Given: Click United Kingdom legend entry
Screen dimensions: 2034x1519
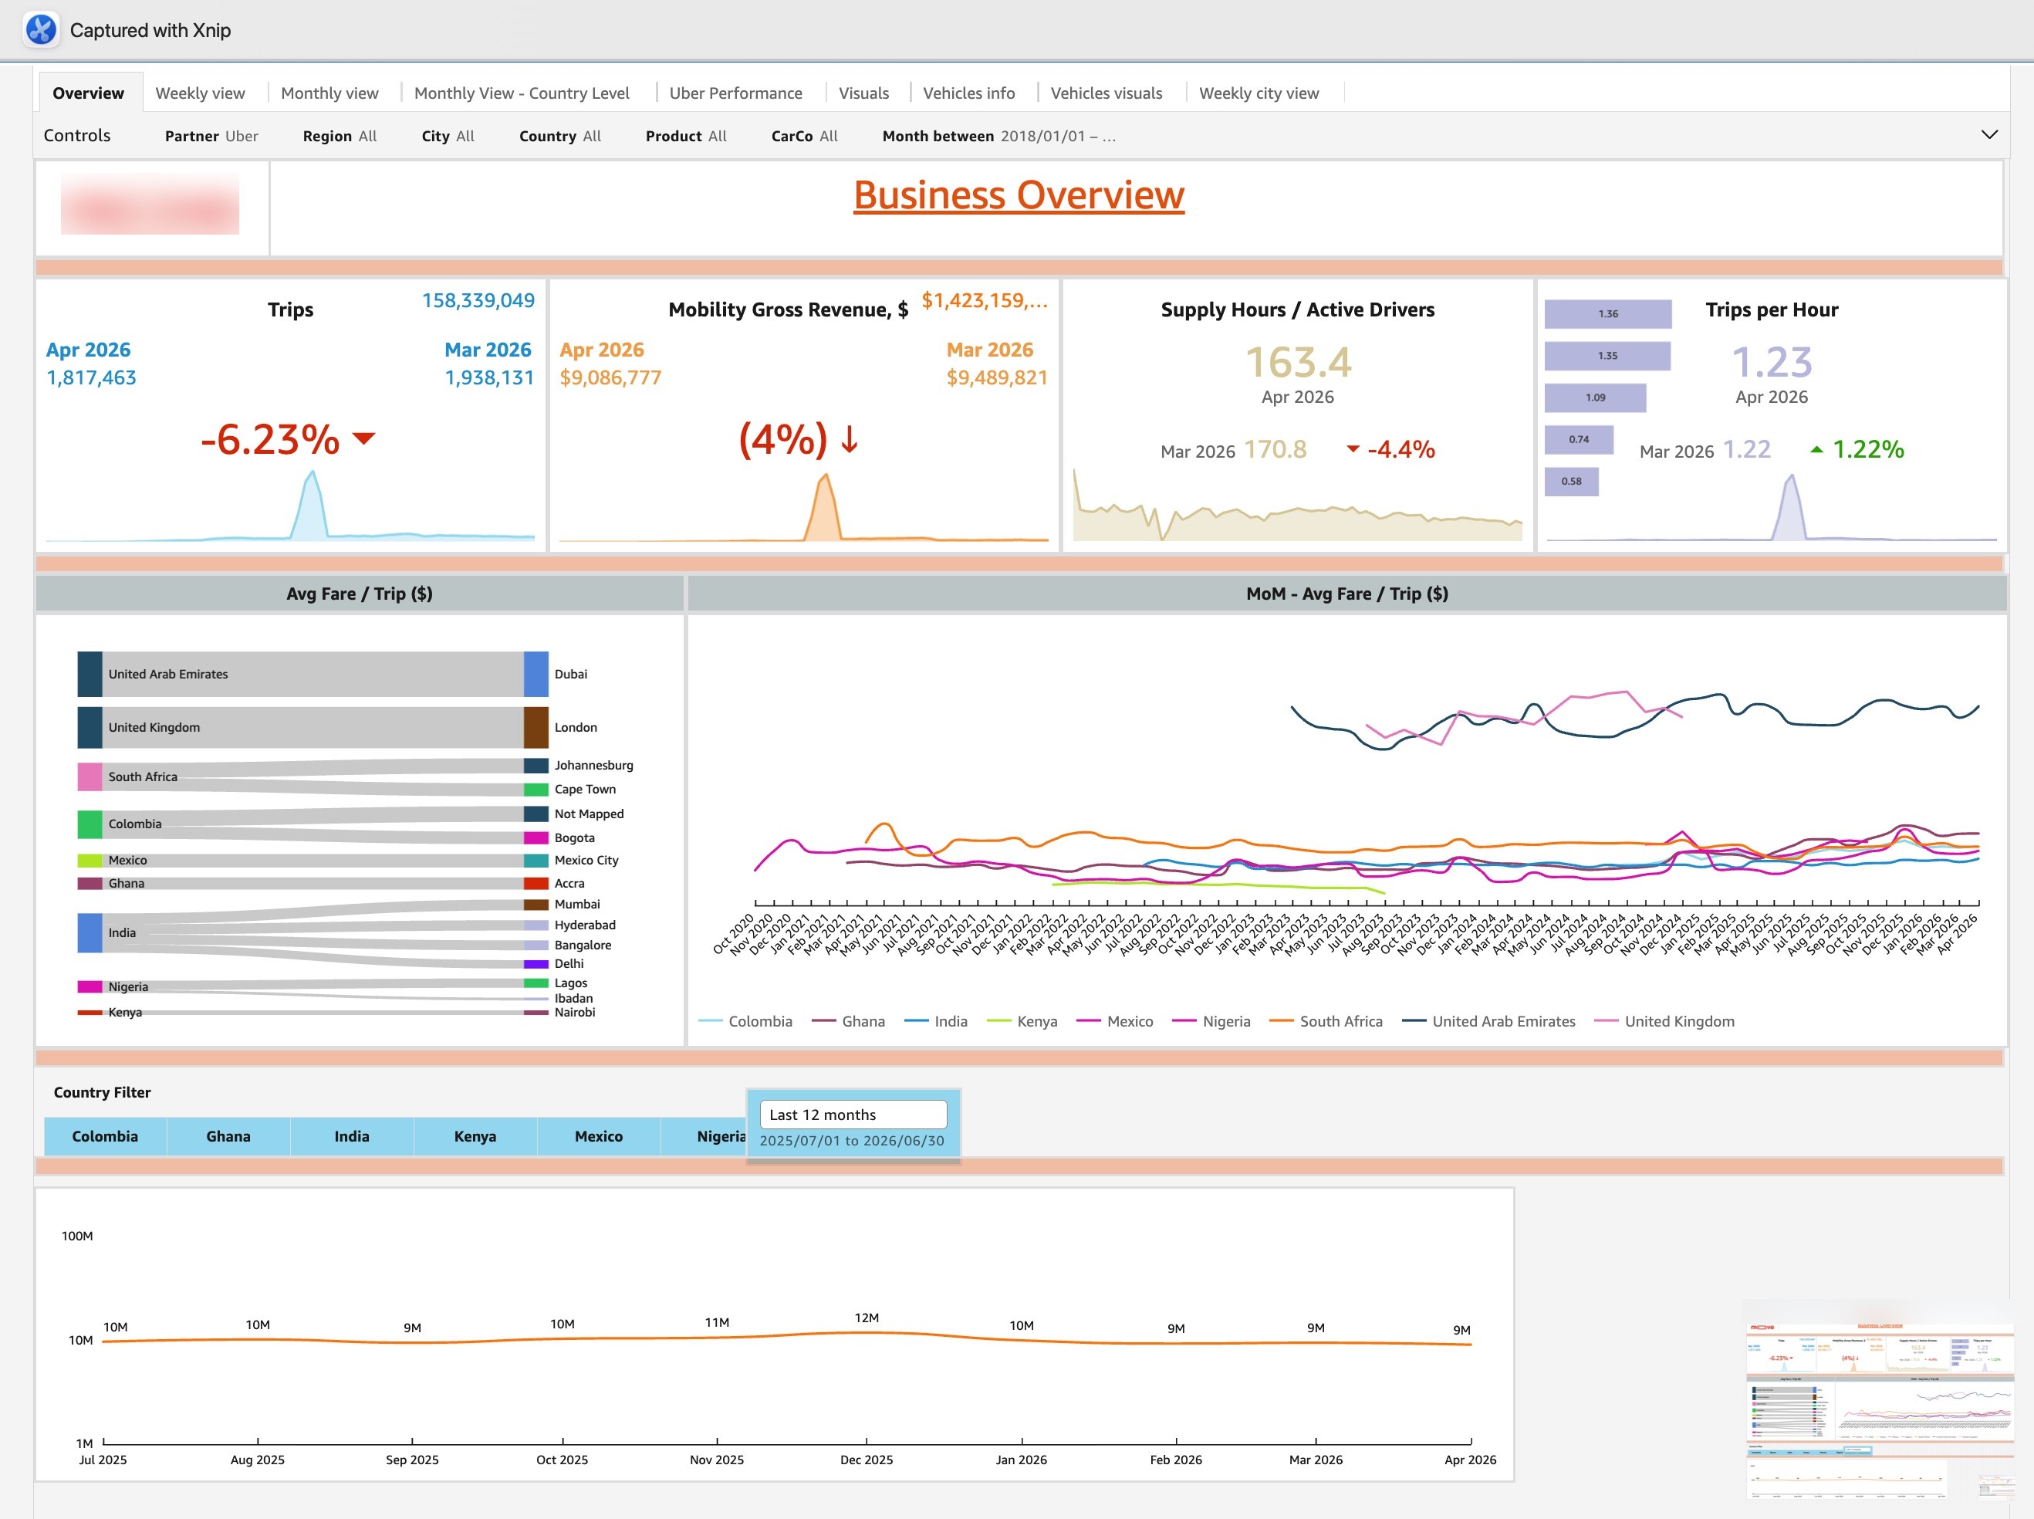Looking at the screenshot, I should [1664, 1022].
